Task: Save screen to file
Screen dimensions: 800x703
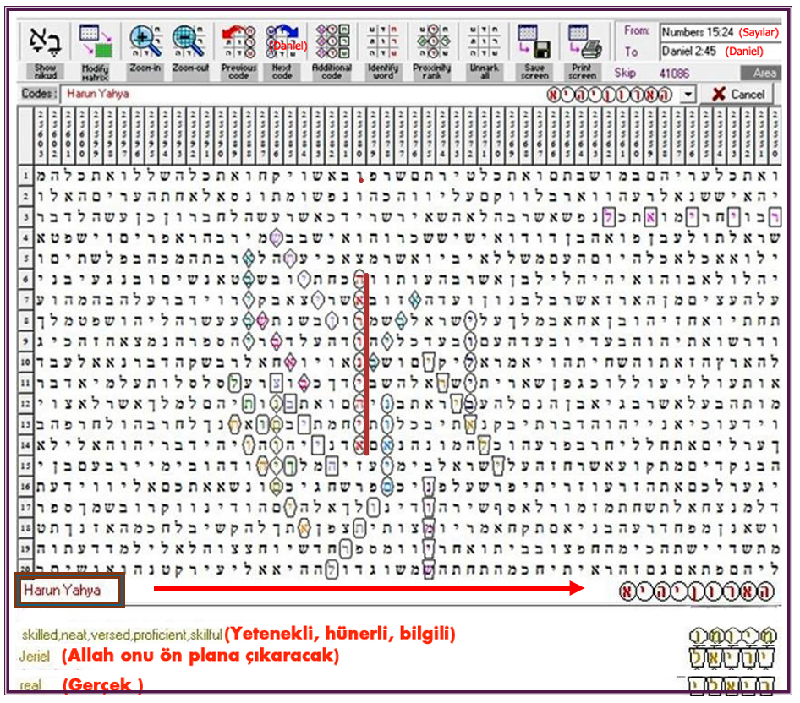Action: coord(534,51)
